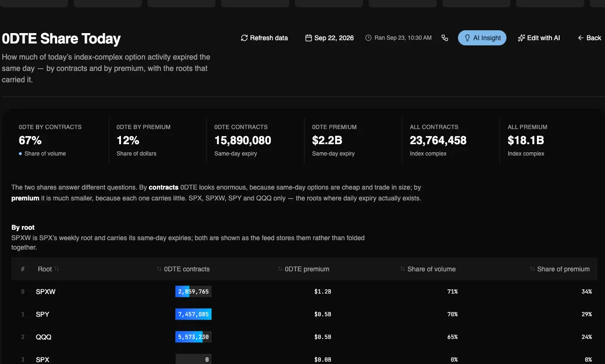Sort the table by Share of premium
The image size is (605, 364).
click(560, 269)
